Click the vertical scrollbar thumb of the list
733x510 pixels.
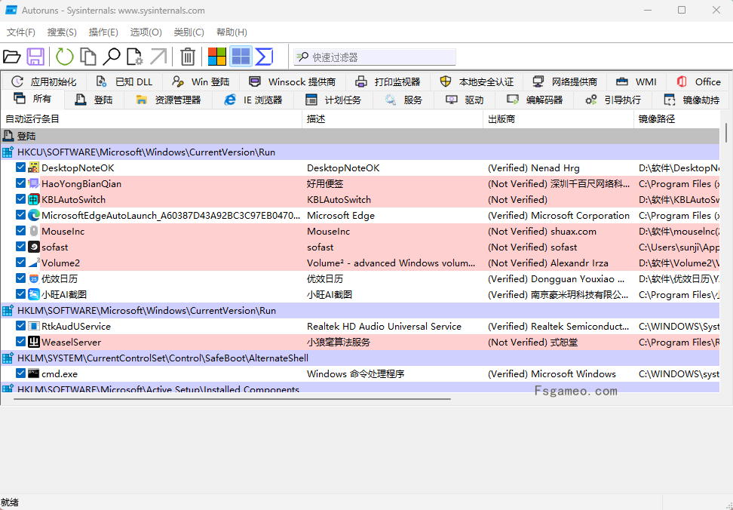pyautogui.click(x=725, y=134)
